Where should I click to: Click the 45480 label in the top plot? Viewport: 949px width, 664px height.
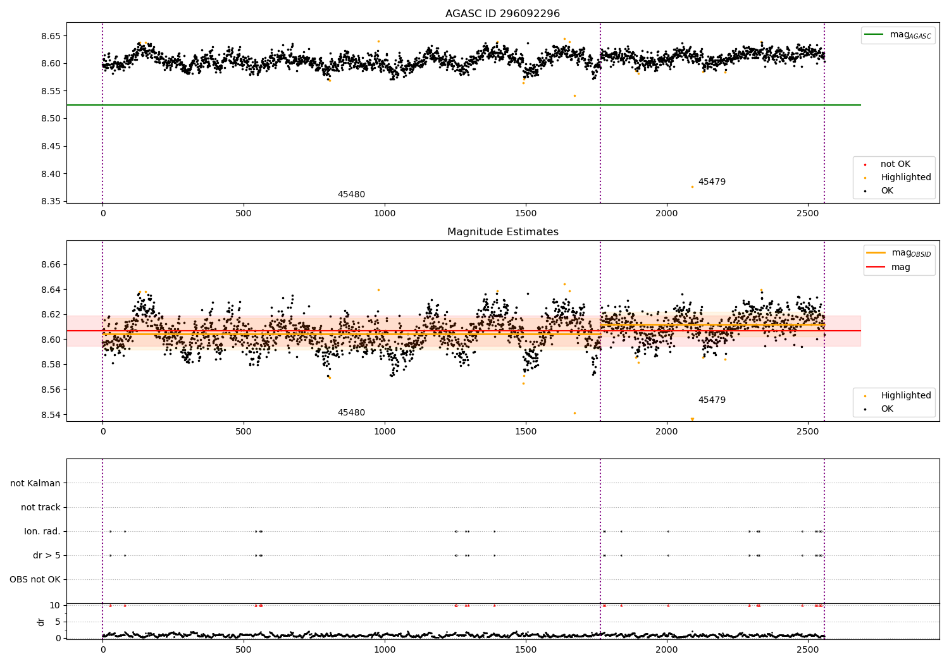[x=351, y=195]
